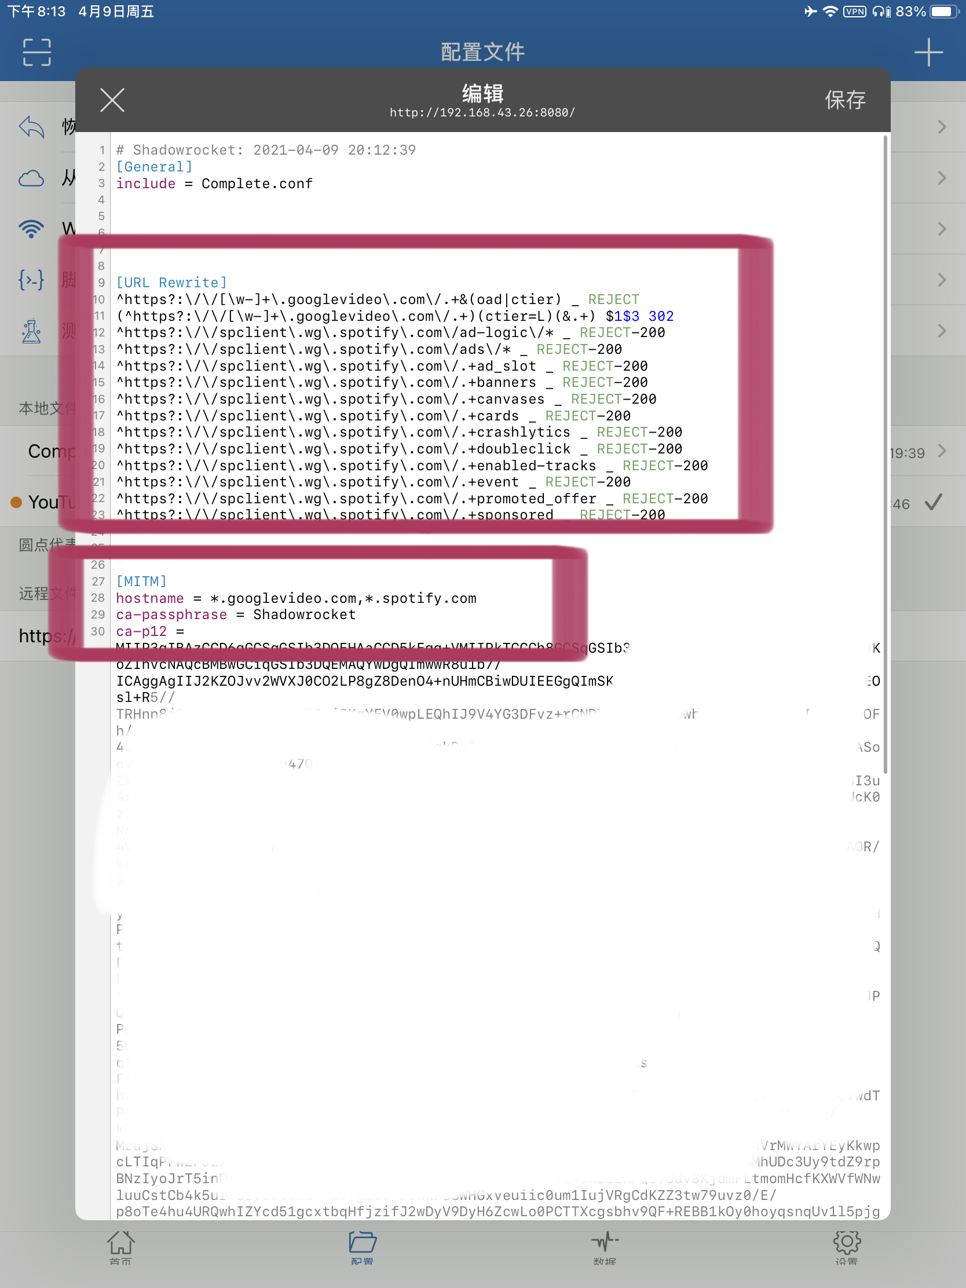Tap the test flask icon
This screenshot has width=966, height=1288.
31,331
